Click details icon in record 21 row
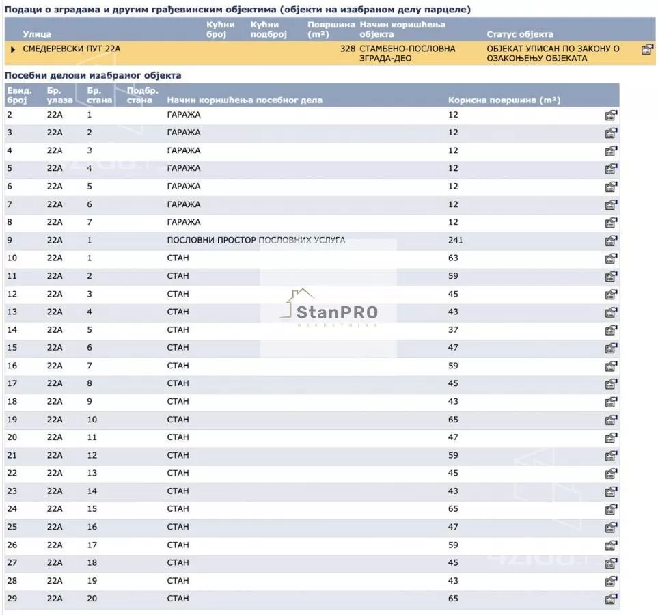This screenshot has width=658, height=615. [x=611, y=456]
